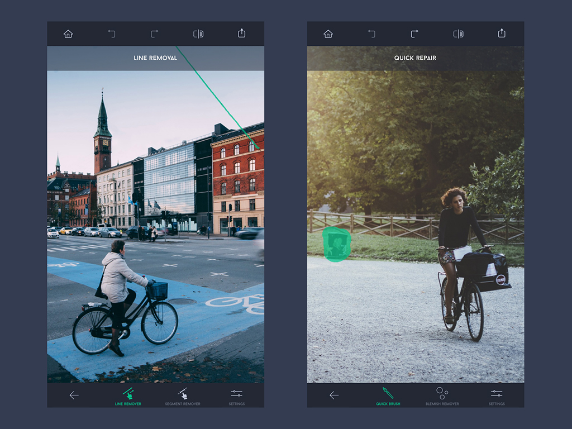Screen dimensions: 572x429
Task: Redo edit on the Quick Repair screen
Action: pyautogui.click(x=414, y=34)
